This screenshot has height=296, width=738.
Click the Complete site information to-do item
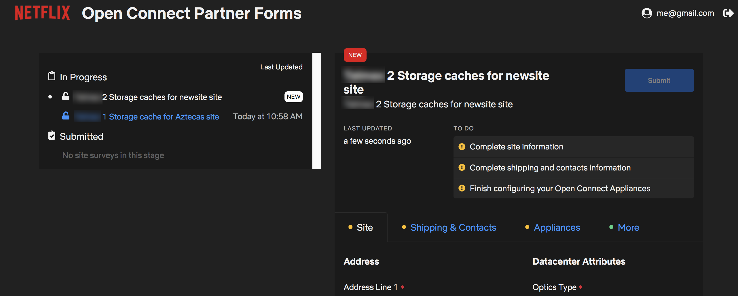coord(516,147)
